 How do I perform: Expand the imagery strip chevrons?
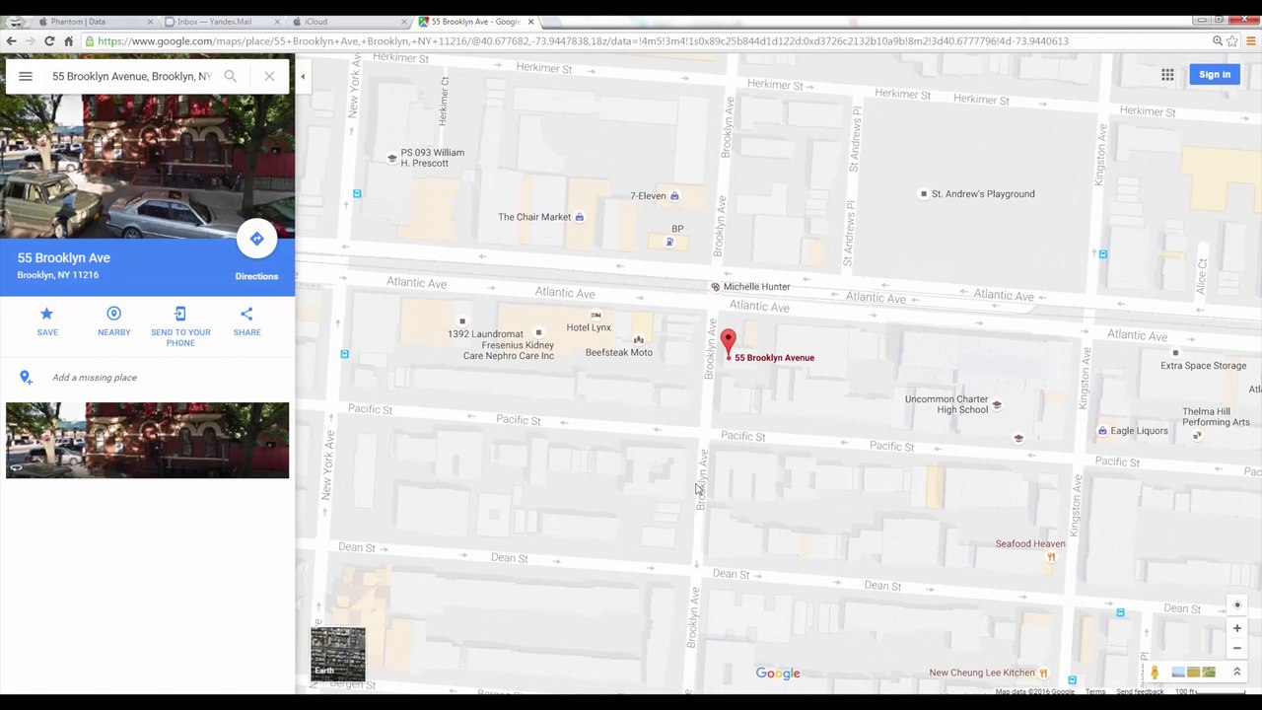[1236, 672]
